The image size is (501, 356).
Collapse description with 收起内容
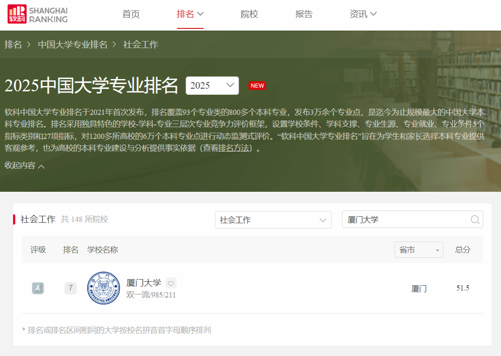click(24, 166)
